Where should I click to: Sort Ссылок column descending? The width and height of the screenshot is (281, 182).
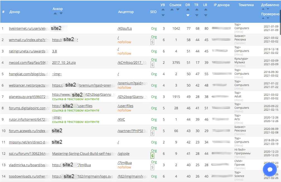point(178,10)
